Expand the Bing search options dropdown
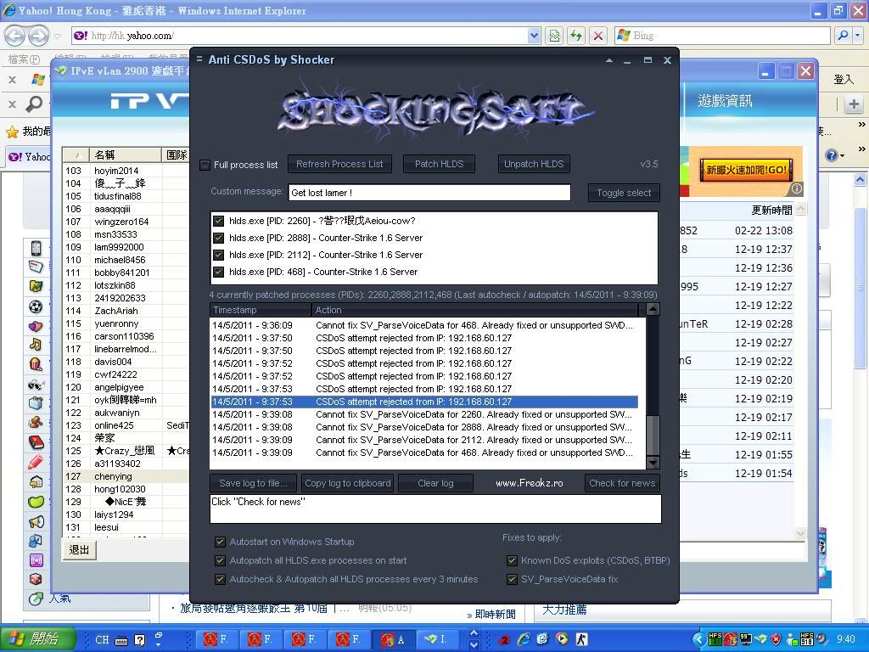Image resolution: width=869 pixels, height=652 pixels. pyautogui.click(x=858, y=36)
